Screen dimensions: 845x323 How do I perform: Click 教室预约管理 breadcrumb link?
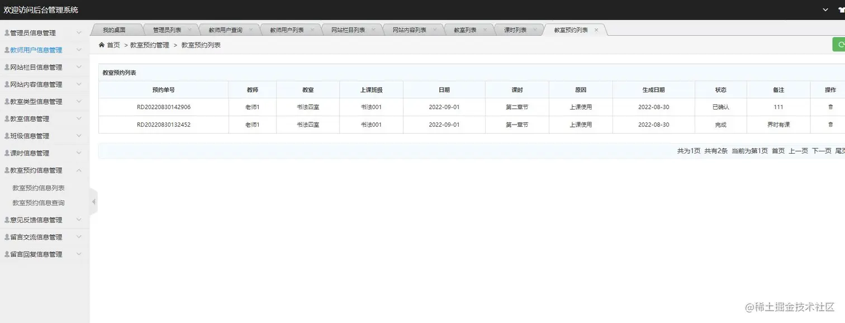(149, 45)
